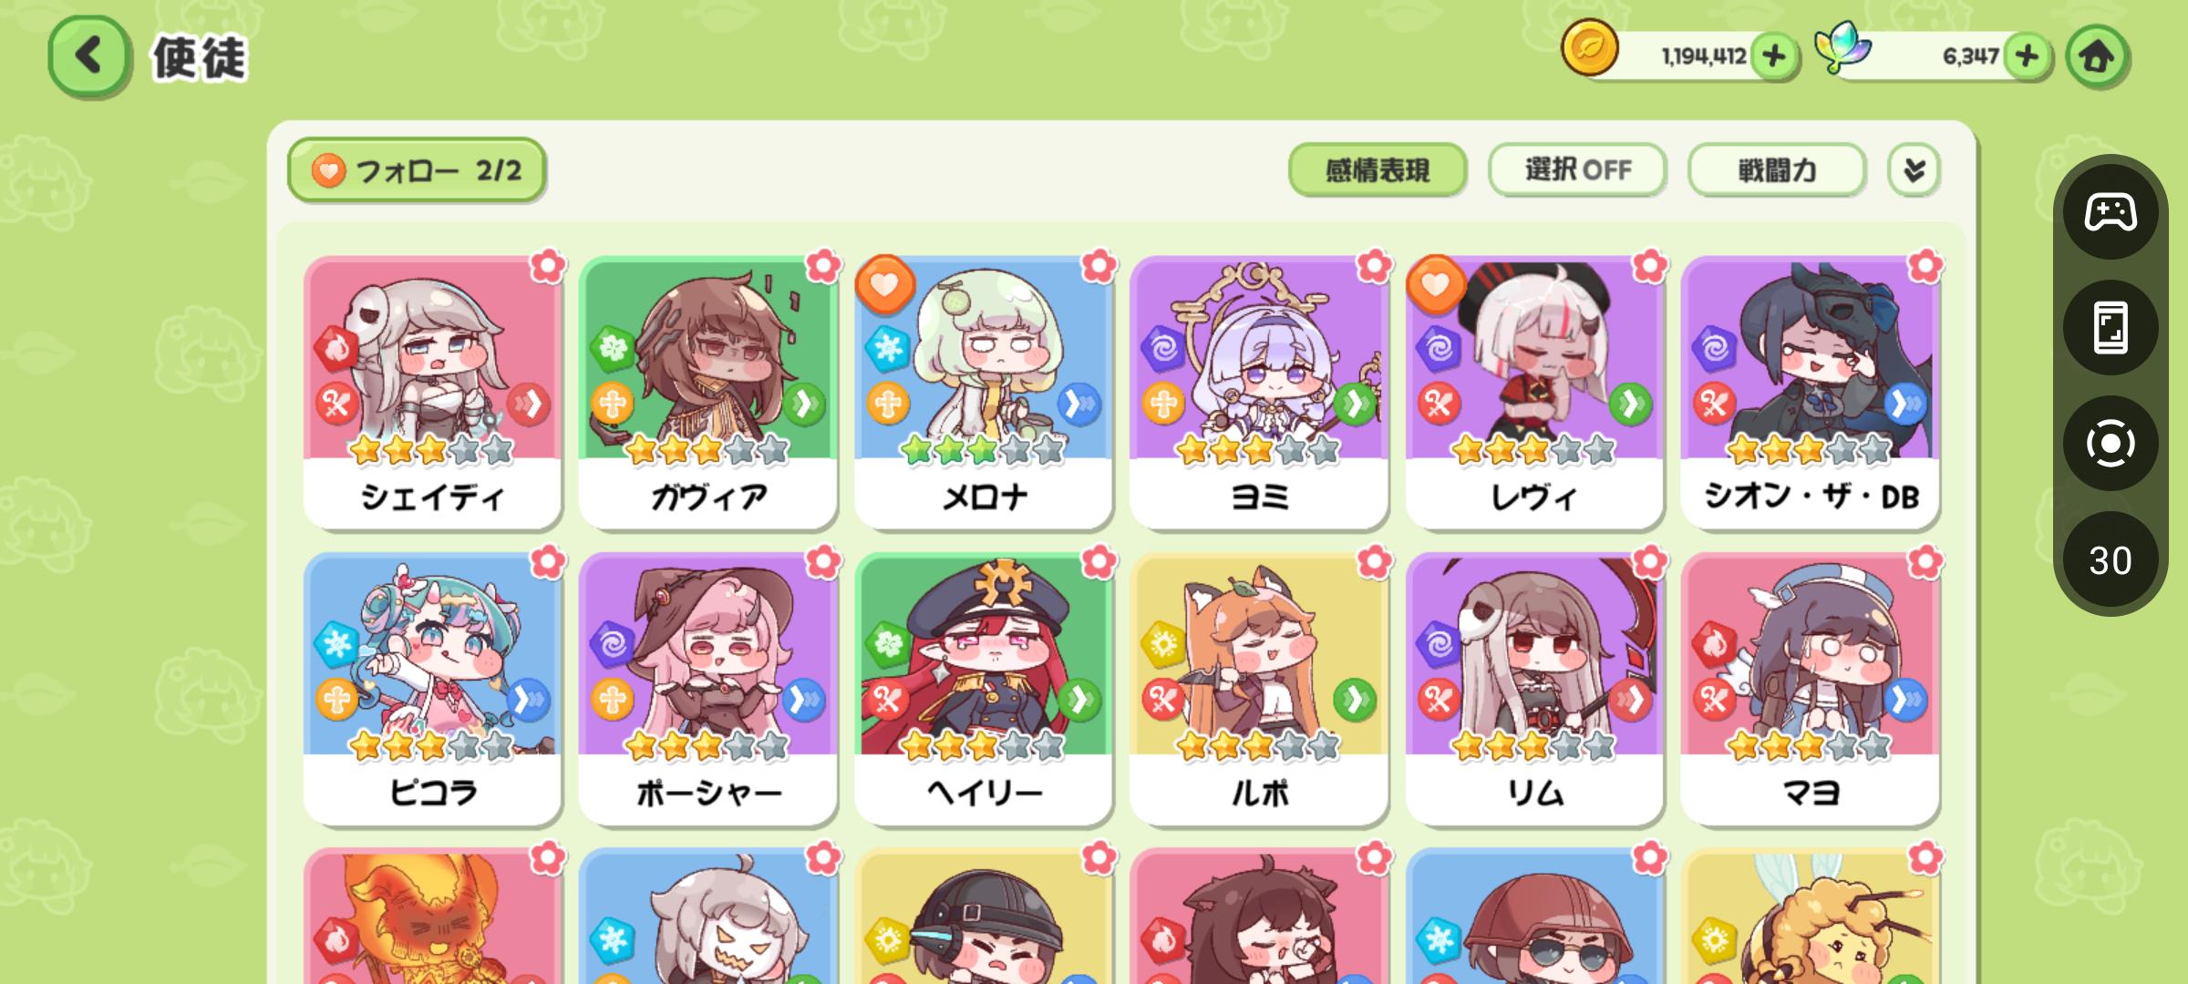
Task: Open the home screen via house icon
Action: tap(2097, 56)
